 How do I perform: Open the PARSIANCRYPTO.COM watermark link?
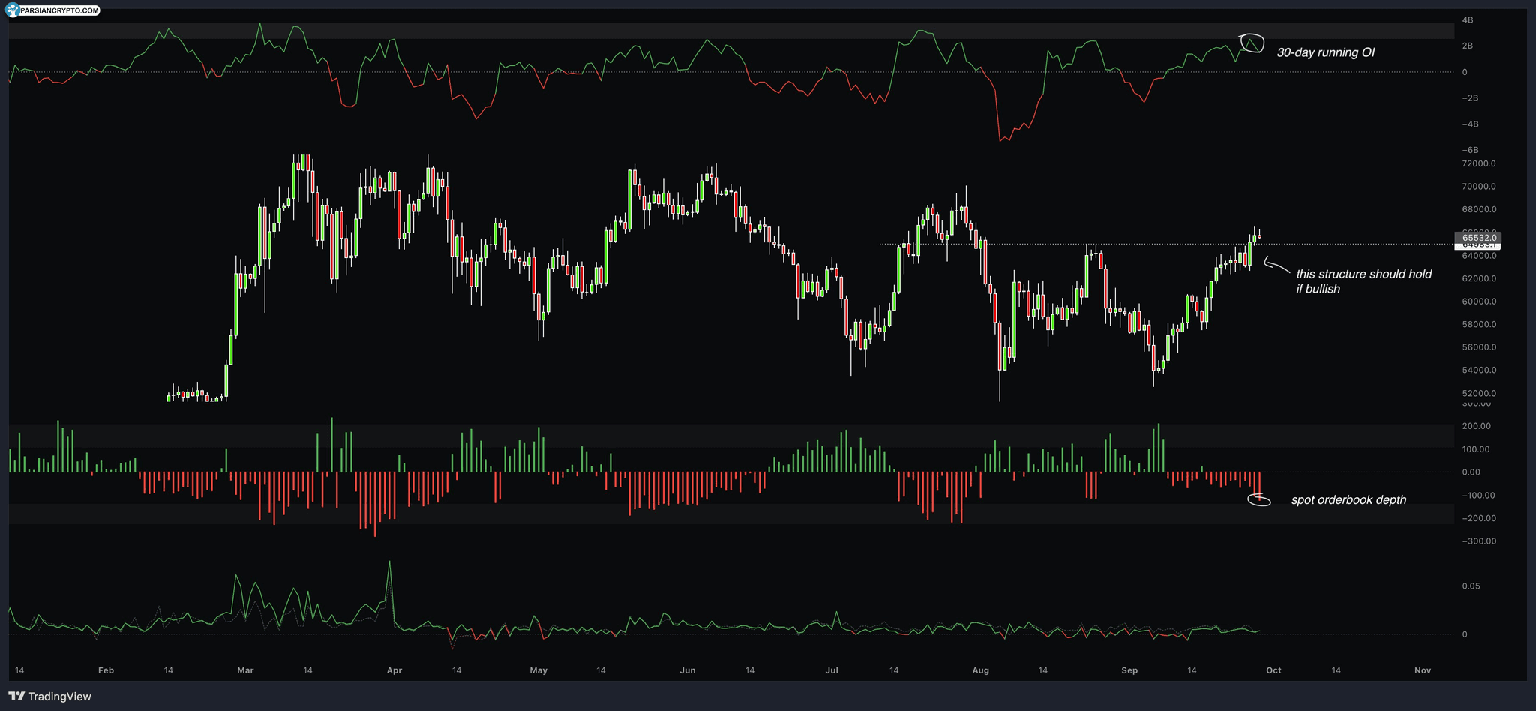[x=59, y=10]
